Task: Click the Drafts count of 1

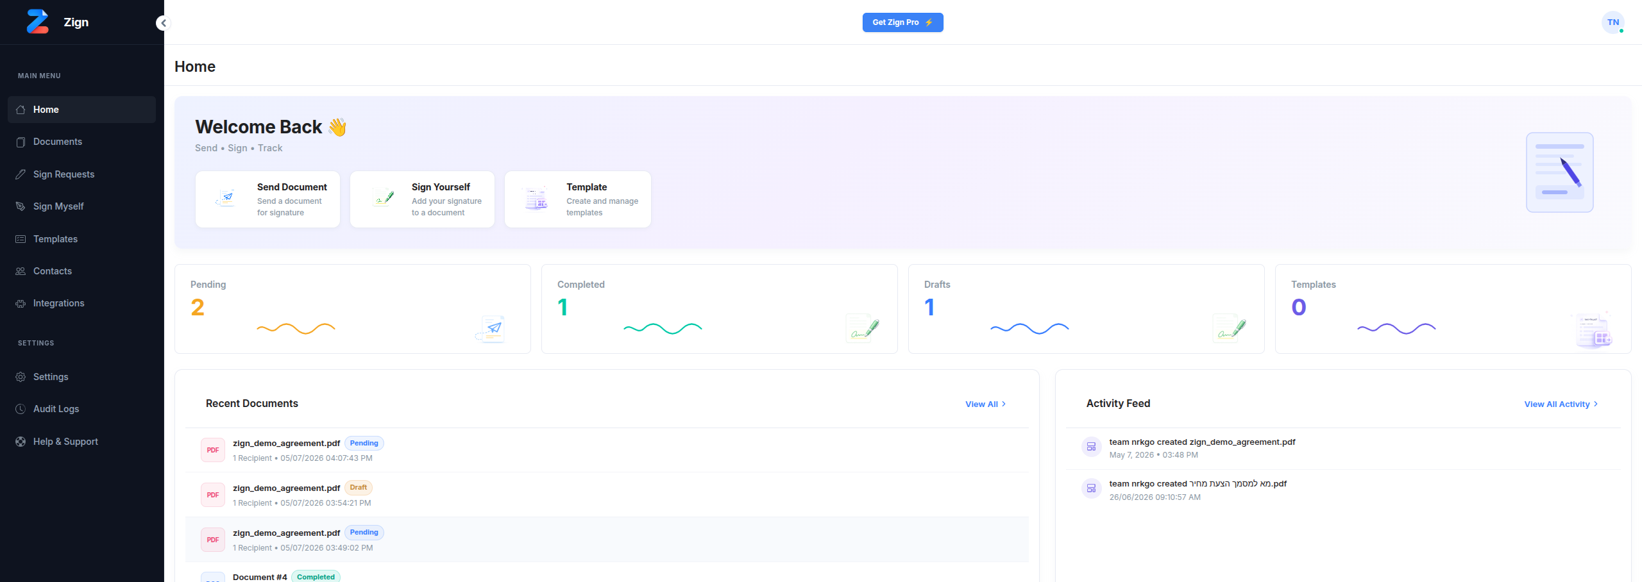Action: [929, 308]
